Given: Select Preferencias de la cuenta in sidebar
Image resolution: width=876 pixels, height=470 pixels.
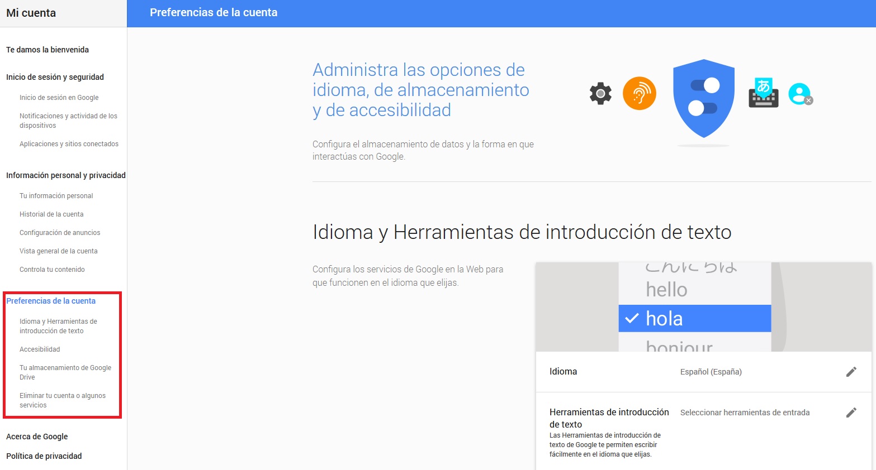Looking at the screenshot, I should 51,301.
